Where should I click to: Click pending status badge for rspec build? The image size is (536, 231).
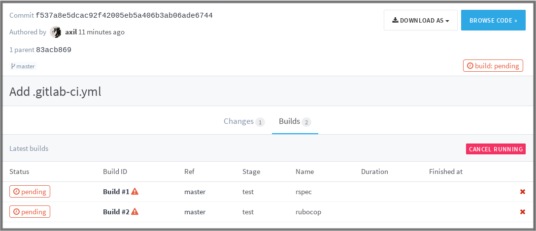30,192
